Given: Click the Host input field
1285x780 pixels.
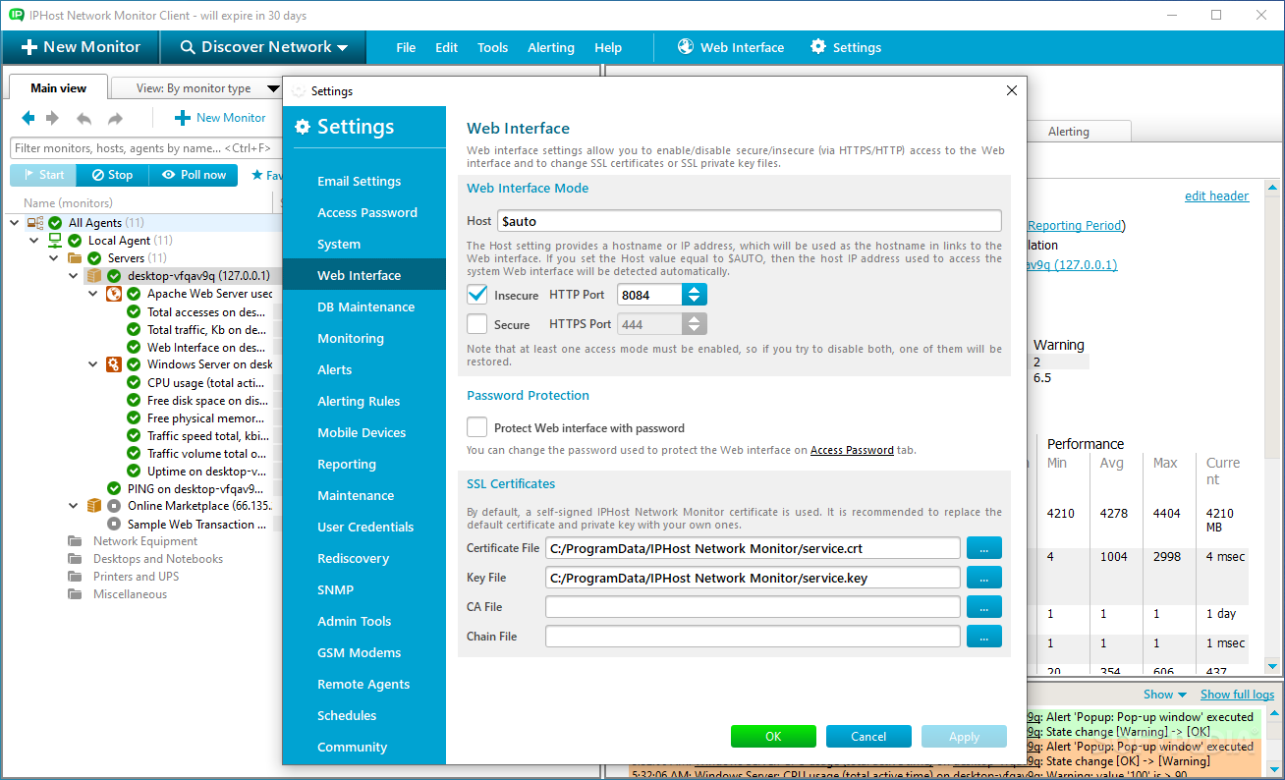Looking at the screenshot, I should click(x=749, y=221).
